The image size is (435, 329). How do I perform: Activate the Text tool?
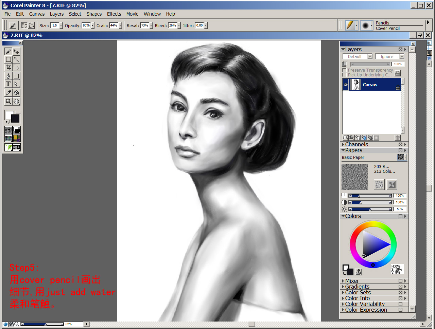(8, 84)
